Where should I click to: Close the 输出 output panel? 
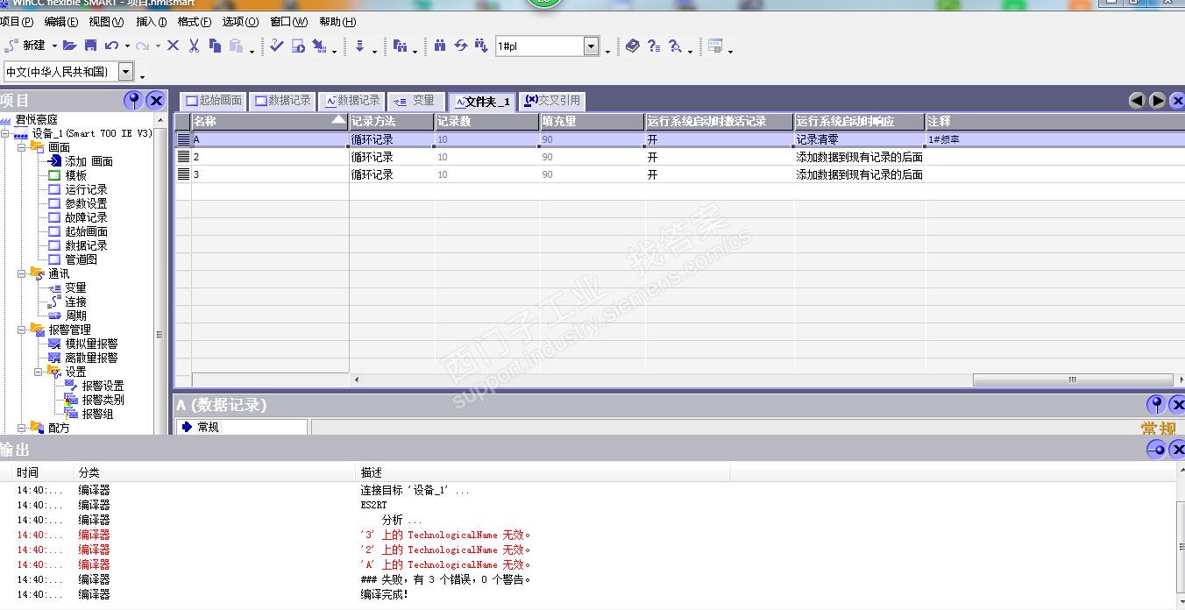(x=1177, y=449)
